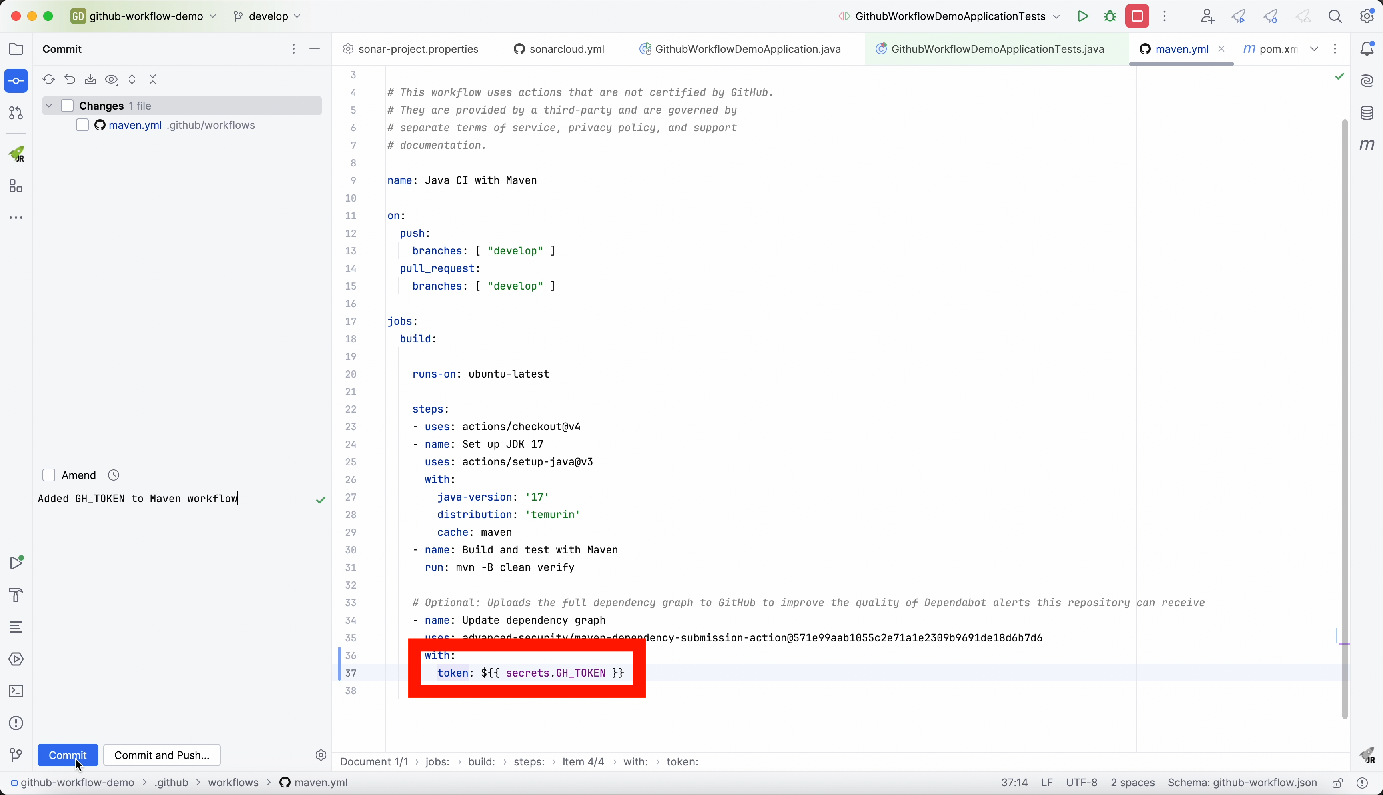1383x795 pixels.
Task: Open the Database tool window icon
Action: [x=1367, y=113]
